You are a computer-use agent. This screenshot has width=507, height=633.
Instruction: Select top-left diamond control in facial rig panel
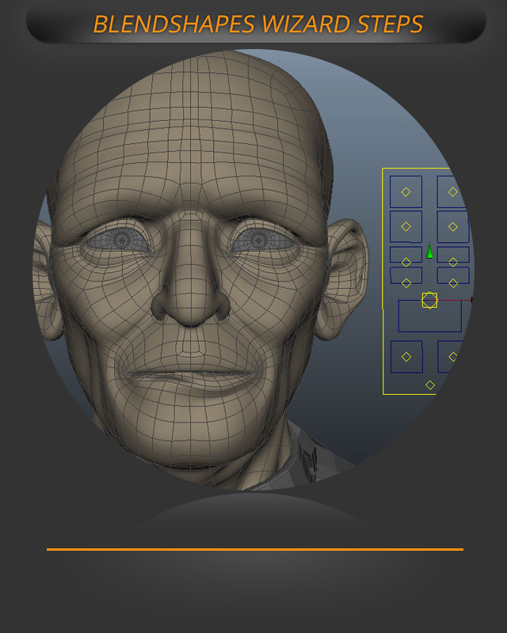pos(406,192)
